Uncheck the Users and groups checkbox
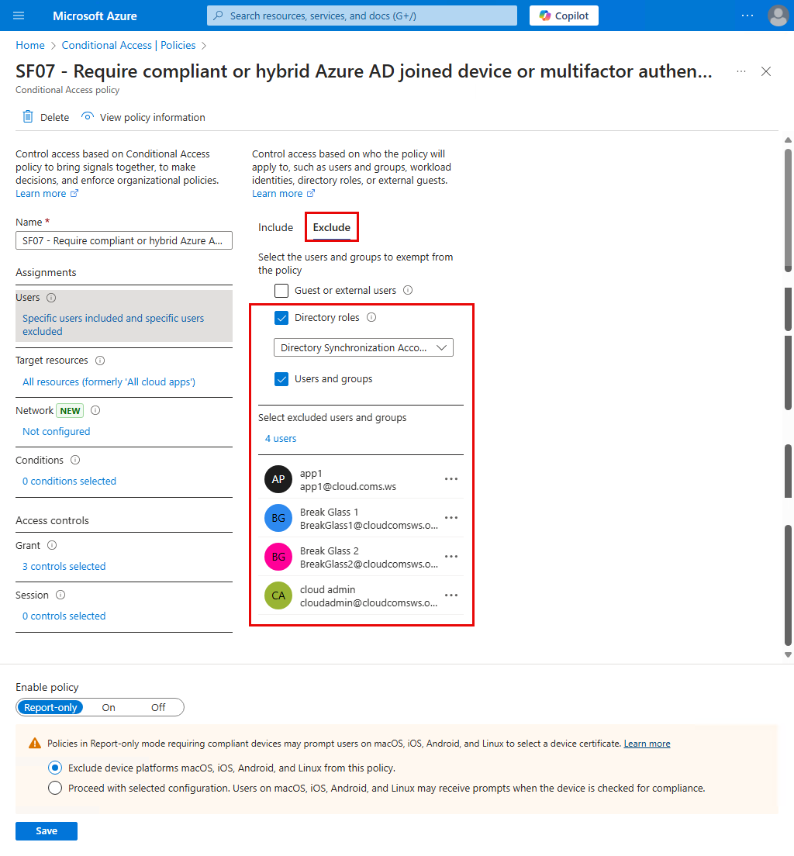 281,379
